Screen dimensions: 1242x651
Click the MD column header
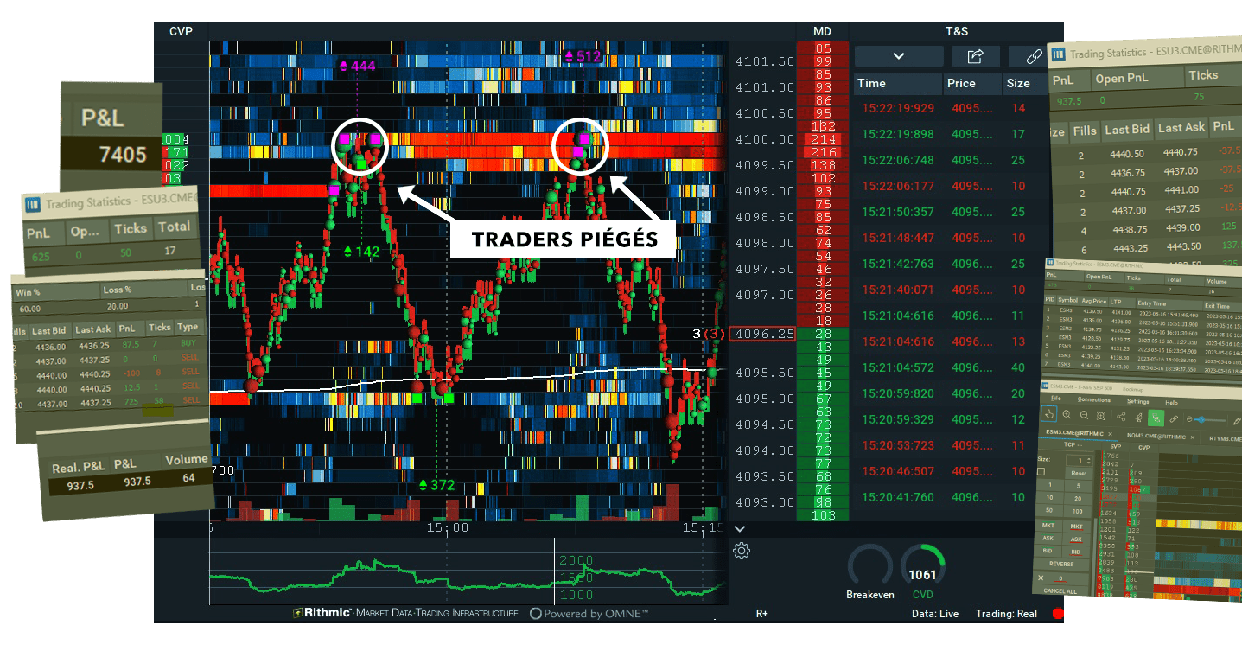click(x=822, y=31)
